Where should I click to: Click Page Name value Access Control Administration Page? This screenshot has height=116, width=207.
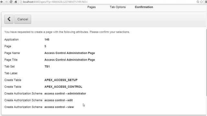click(x=70, y=53)
